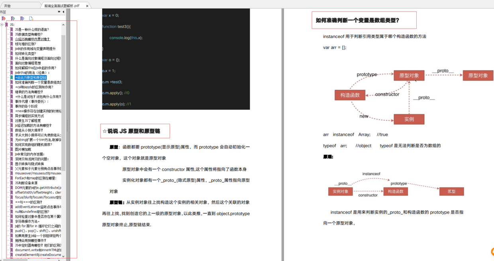Open bookmark ForEach和map的区别在哪里:
The image size is (494, 261).
[36, 178]
